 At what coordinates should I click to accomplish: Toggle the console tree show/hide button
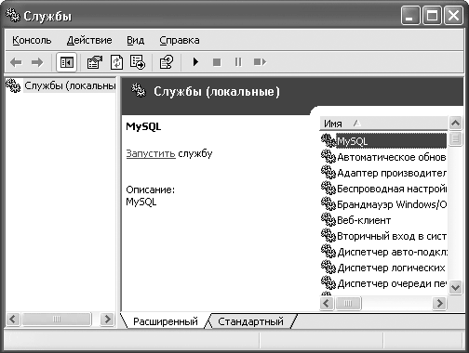(66, 62)
